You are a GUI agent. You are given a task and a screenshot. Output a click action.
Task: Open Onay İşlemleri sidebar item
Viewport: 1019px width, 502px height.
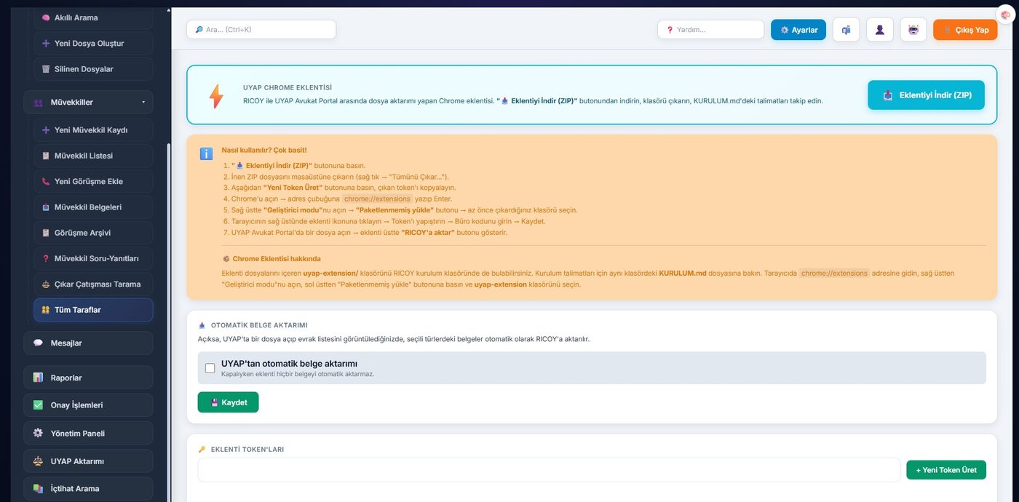[88, 405]
